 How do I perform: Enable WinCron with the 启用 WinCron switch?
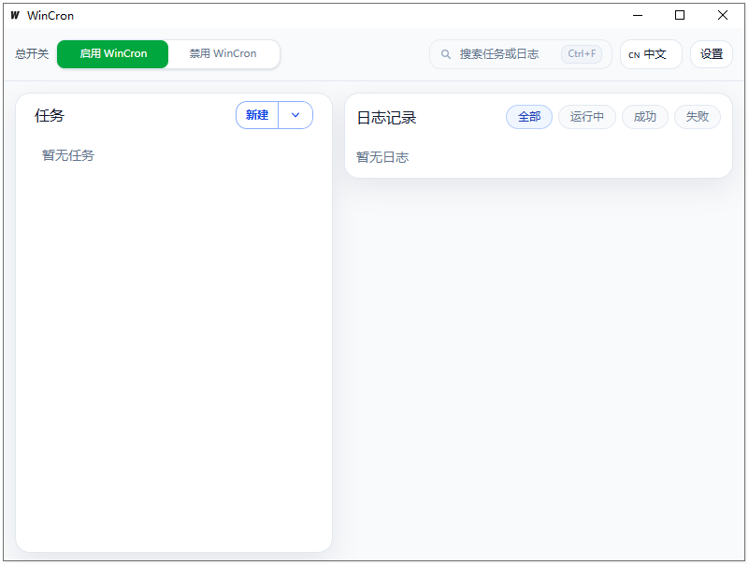click(112, 54)
